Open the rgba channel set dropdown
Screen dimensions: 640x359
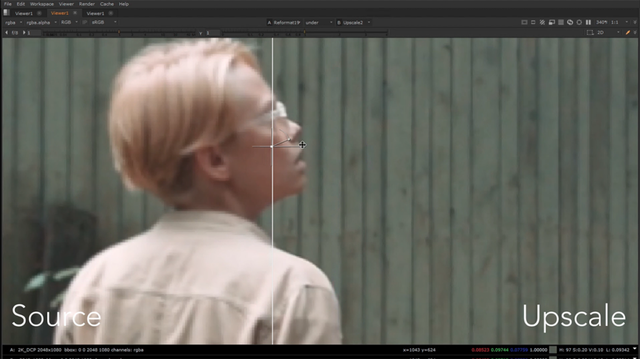click(x=14, y=22)
